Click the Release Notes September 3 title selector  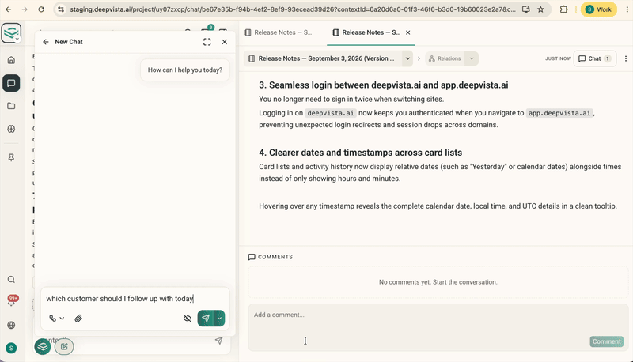[323, 58]
